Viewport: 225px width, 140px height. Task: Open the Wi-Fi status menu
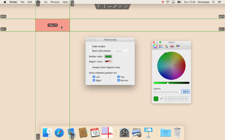(168, 2)
